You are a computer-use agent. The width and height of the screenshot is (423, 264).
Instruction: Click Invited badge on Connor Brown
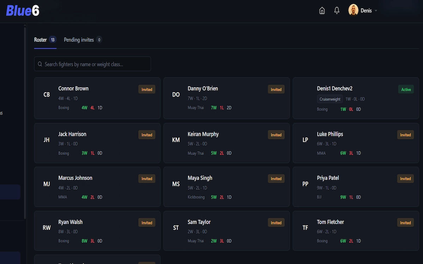[x=147, y=89]
